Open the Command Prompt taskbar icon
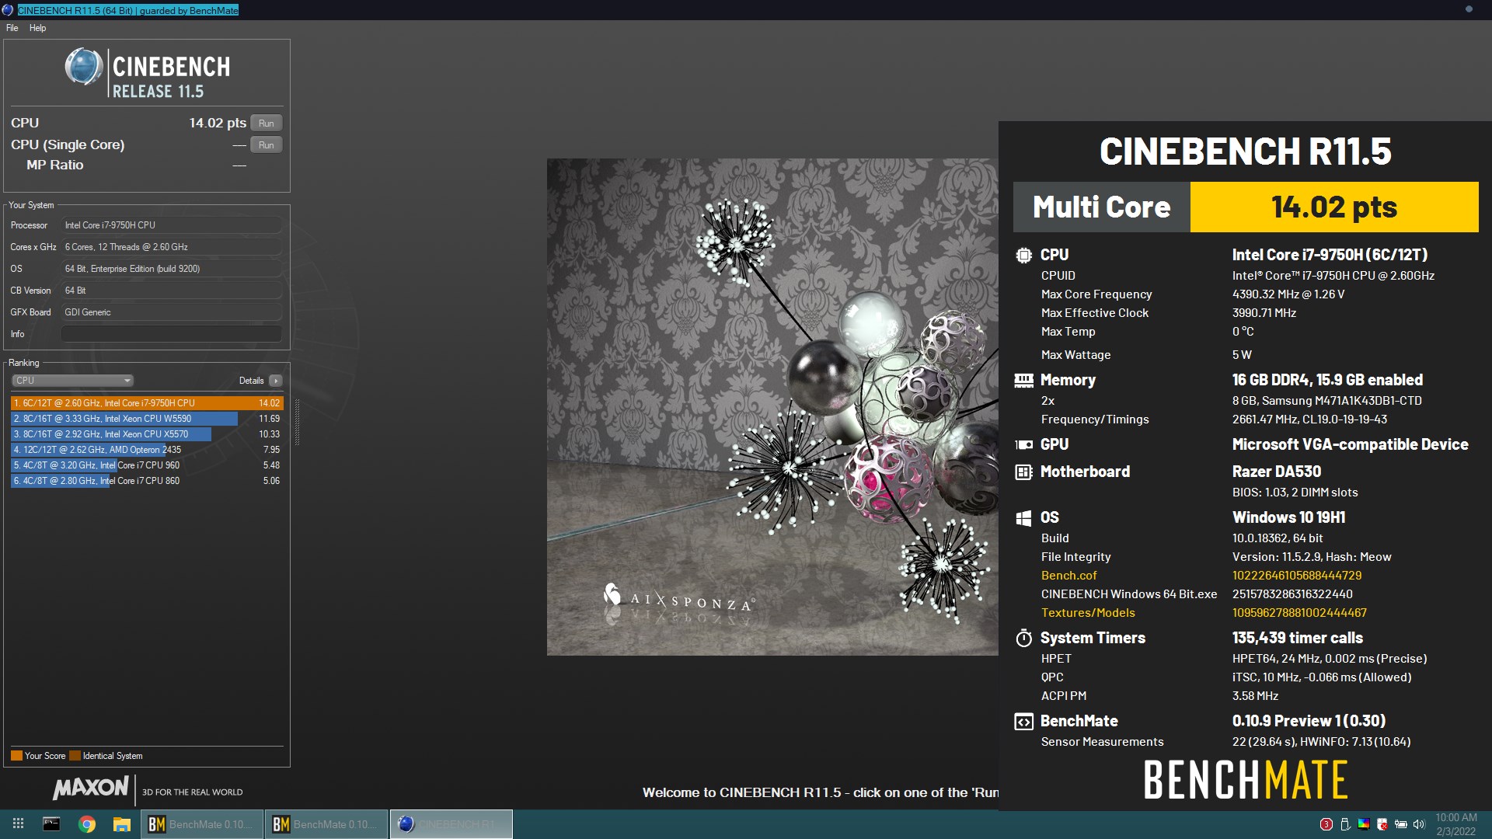 [x=51, y=824]
